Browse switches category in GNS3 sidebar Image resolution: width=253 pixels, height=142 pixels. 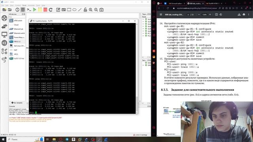tap(4, 26)
